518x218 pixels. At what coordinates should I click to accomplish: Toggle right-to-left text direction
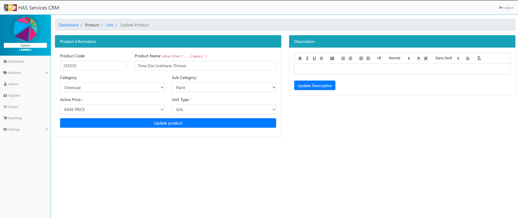379,58
